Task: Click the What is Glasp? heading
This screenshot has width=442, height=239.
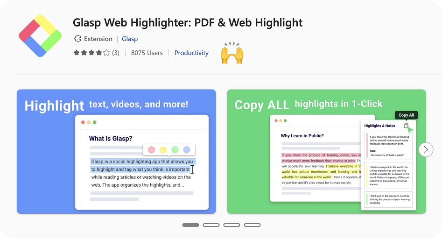Action: click(111, 138)
